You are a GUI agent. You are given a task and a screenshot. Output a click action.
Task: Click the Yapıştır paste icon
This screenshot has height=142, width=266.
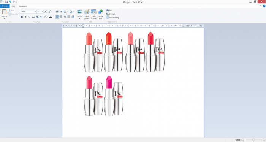point(4,12)
